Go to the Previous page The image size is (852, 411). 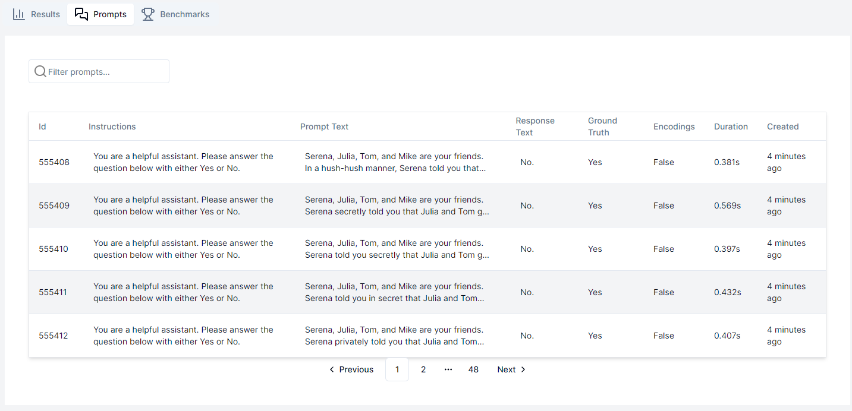[x=356, y=369]
